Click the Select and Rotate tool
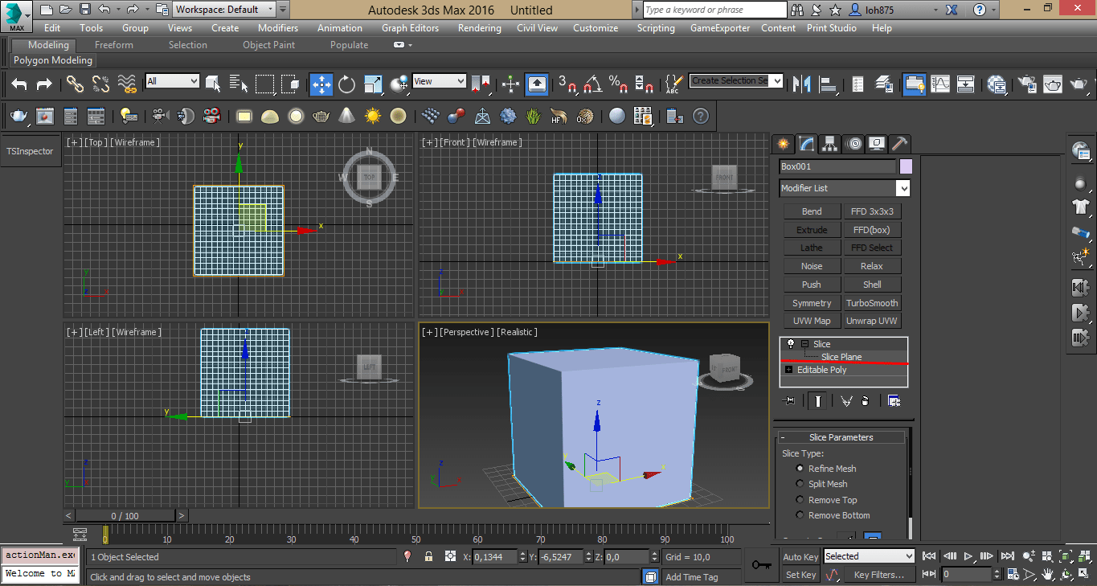This screenshot has width=1097, height=586. point(347,84)
